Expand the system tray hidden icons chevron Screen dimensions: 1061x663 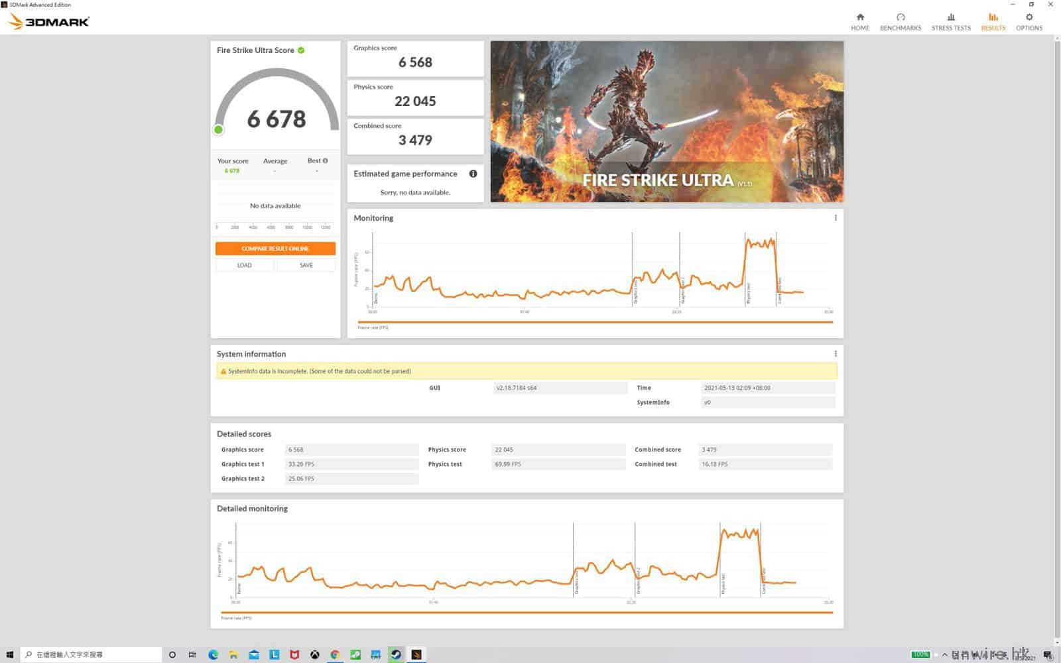(x=944, y=655)
